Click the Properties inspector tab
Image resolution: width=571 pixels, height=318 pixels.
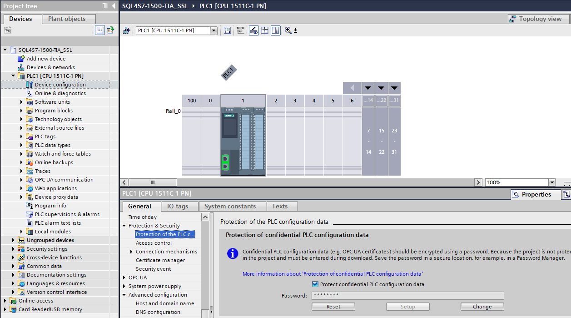click(536, 194)
